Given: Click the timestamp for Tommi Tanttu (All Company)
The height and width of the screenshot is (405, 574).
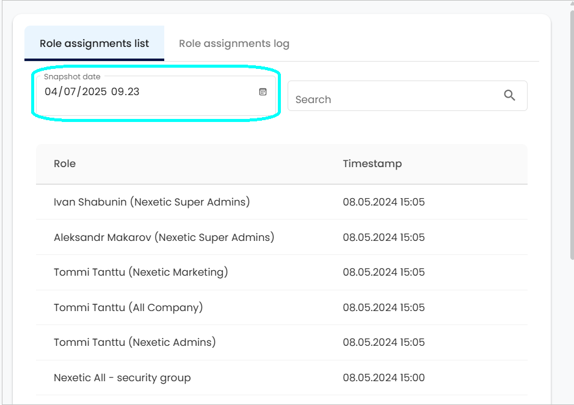Looking at the screenshot, I should click(x=383, y=307).
